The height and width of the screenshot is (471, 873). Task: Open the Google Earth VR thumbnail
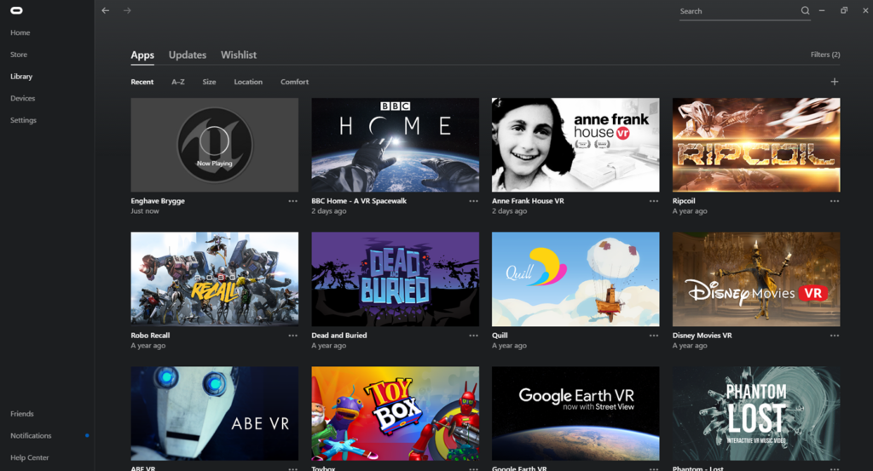tap(575, 413)
